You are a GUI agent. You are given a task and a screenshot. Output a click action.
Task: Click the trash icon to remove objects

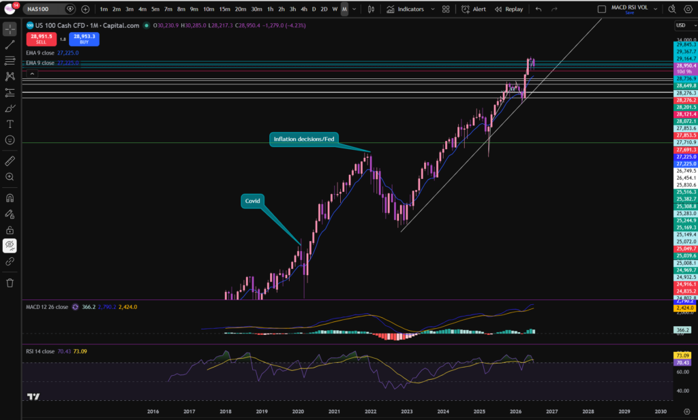pos(10,283)
